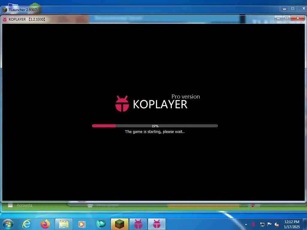Click the teal globe icon in the taskbar
The width and height of the screenshot is (307, 230).
[101, 224]
